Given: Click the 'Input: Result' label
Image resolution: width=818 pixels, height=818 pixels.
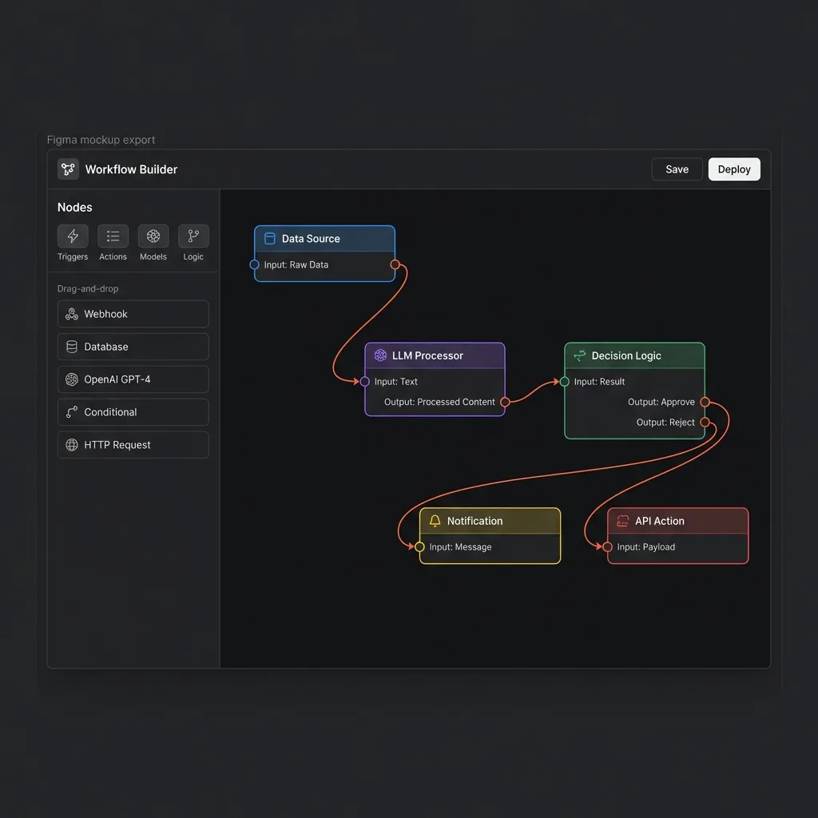Looking at the screenshot, I should point(599,382).
